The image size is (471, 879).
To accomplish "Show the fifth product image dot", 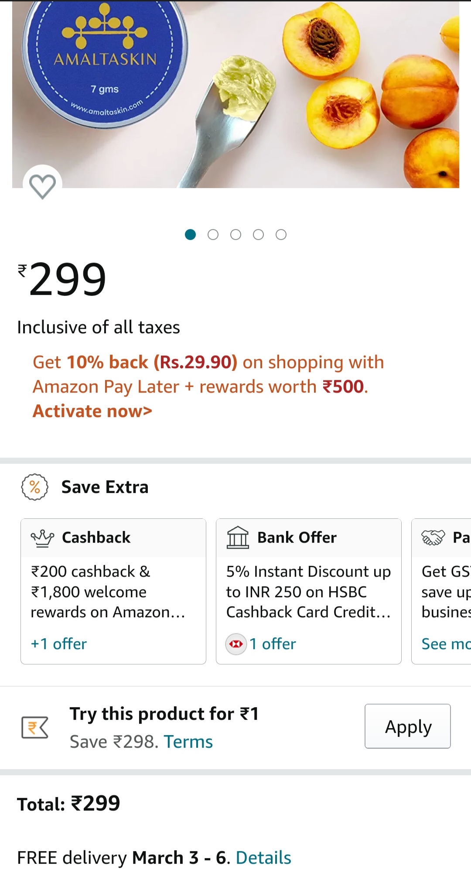I will (x=281, y=235).
